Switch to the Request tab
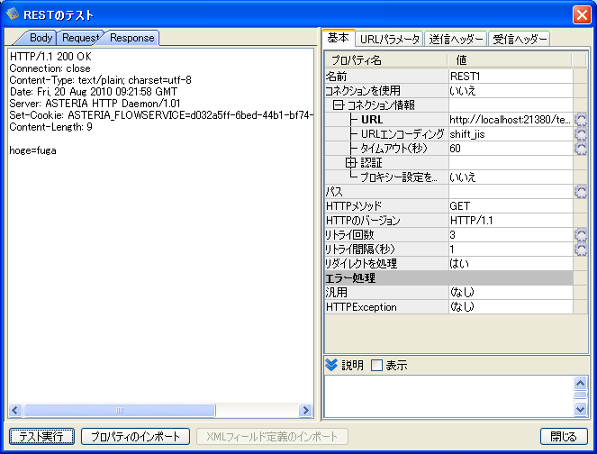This screenshot has width=597, height=454. click(81, 38)
